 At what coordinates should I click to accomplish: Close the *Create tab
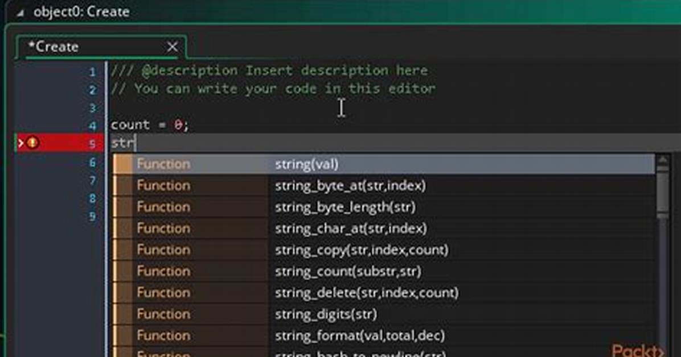173,47
